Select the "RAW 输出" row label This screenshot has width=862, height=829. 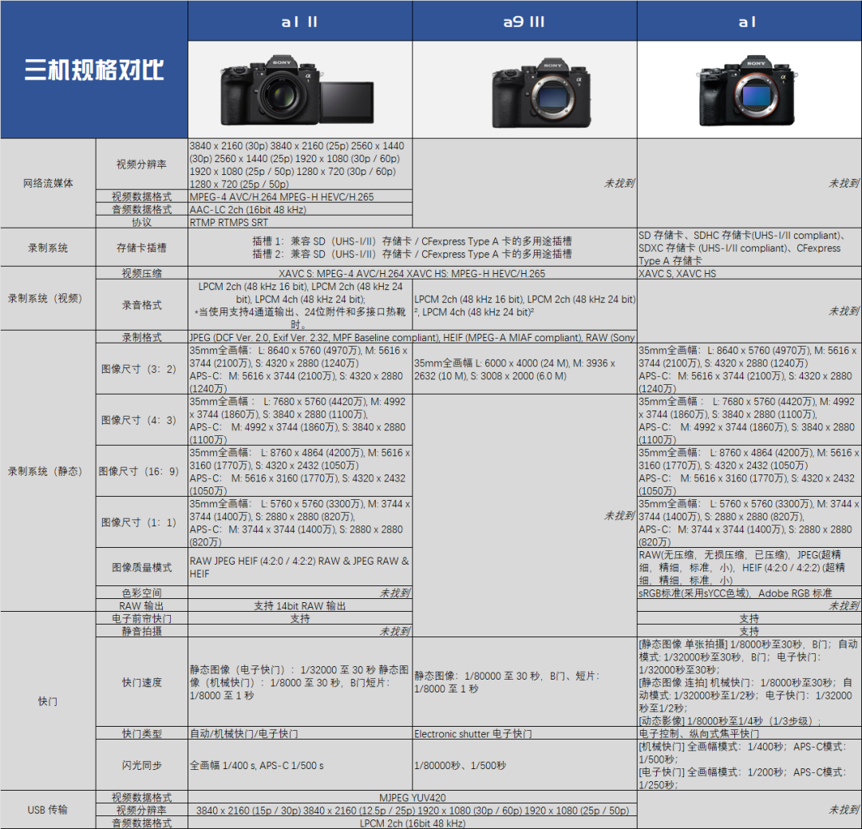(142, 605)
